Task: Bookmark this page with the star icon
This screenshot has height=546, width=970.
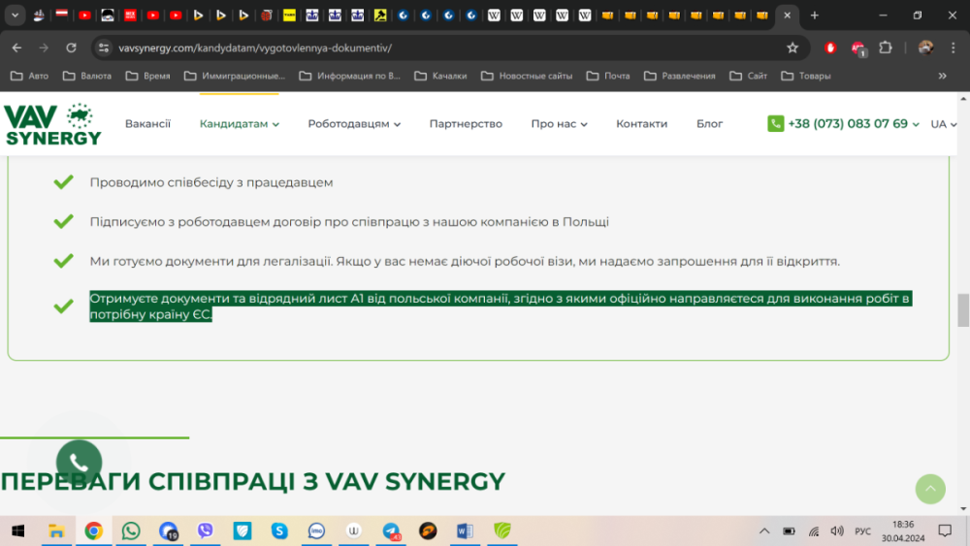Action: (792, 48)
